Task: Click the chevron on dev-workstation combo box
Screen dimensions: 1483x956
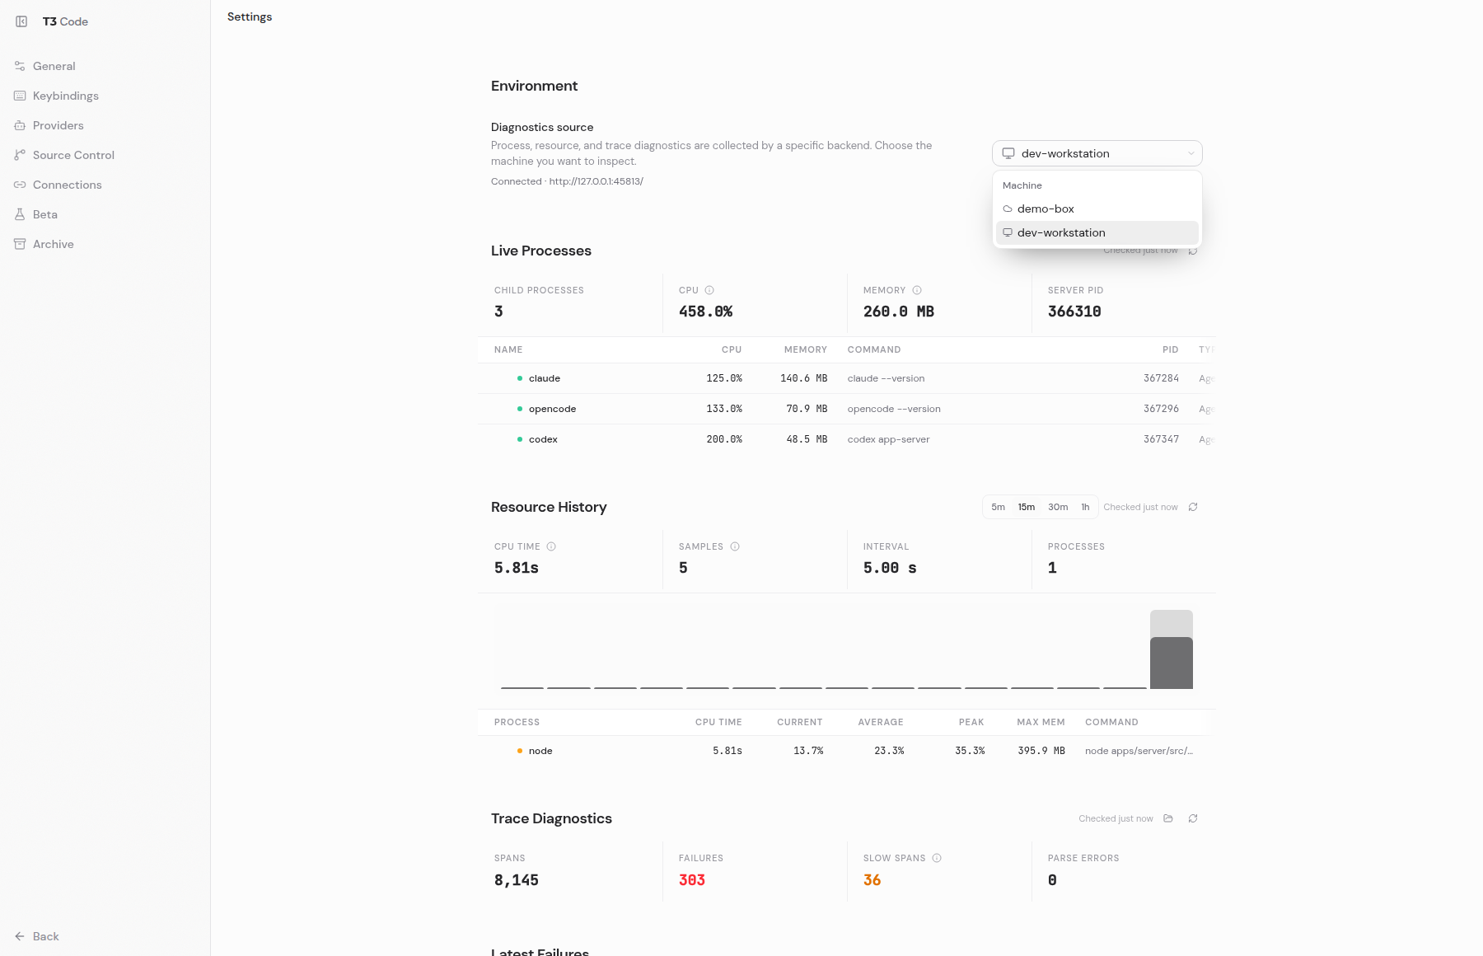Action: pos(1191,153)
